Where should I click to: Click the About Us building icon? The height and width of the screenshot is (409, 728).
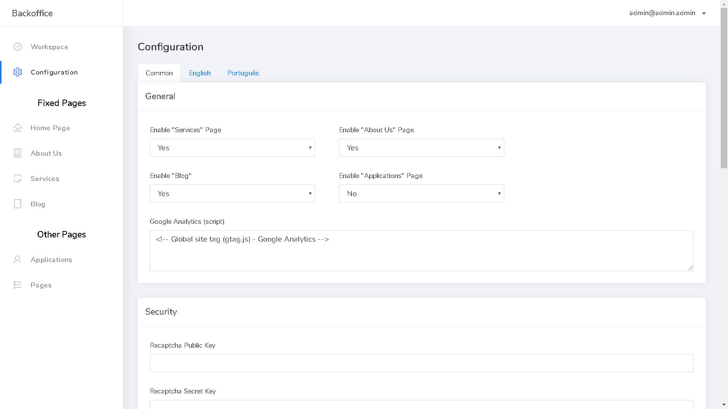[x=17, y=153]
